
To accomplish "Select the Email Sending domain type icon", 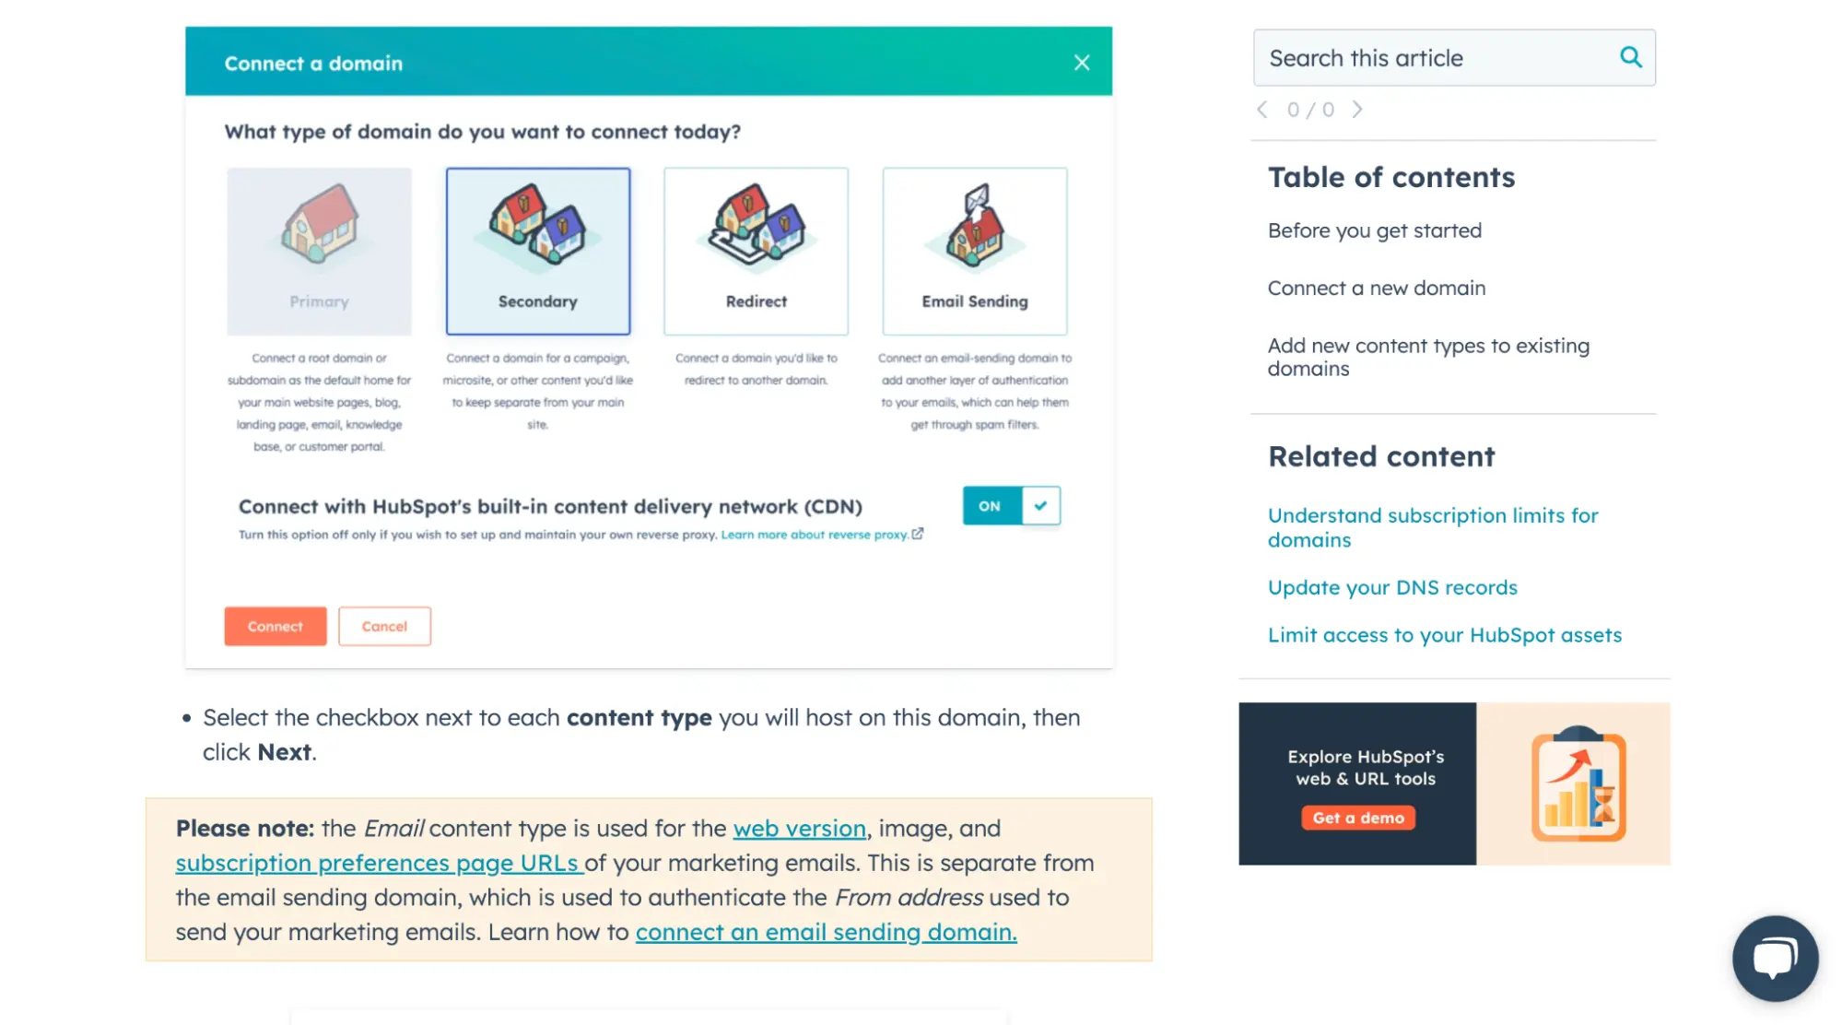I will 974,233.
